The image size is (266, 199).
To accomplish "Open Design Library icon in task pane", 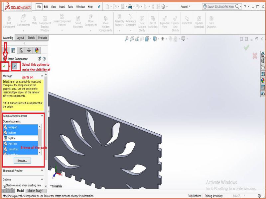I will 263,61.
